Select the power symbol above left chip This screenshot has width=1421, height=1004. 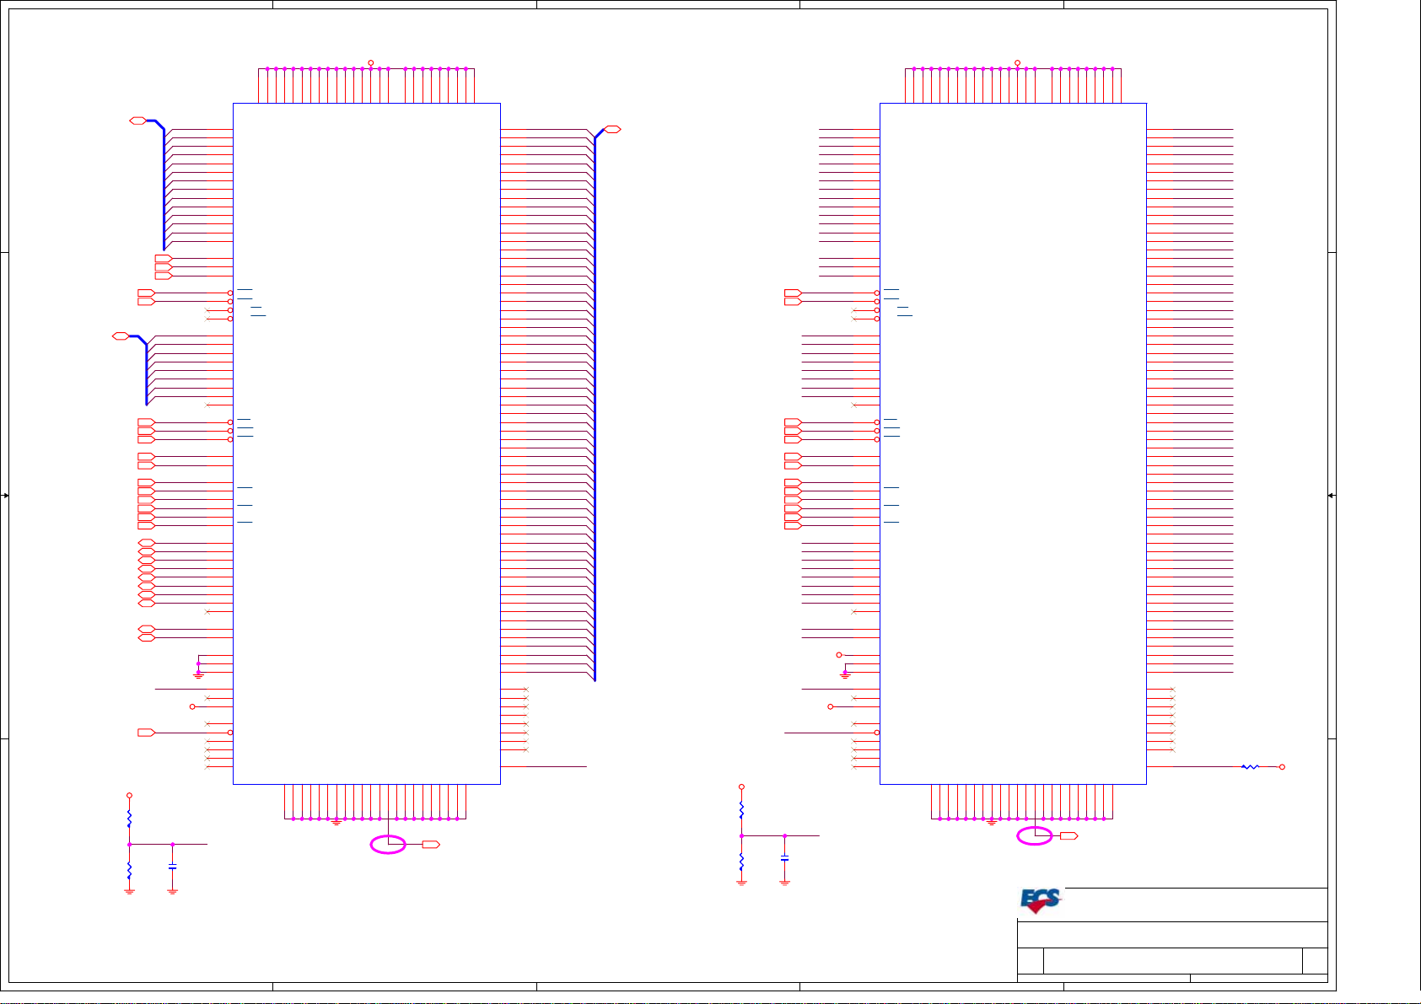pyautogui.click(x=370, y=63)
